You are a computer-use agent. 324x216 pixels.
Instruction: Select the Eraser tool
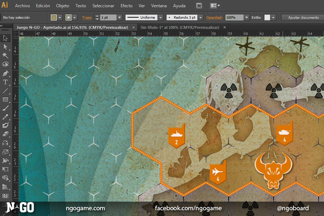(5, 134)
